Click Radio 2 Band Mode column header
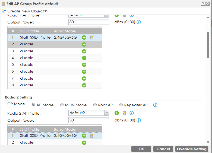Image resolution: width=212 pixels, height=153 pixels. [65, 129]
